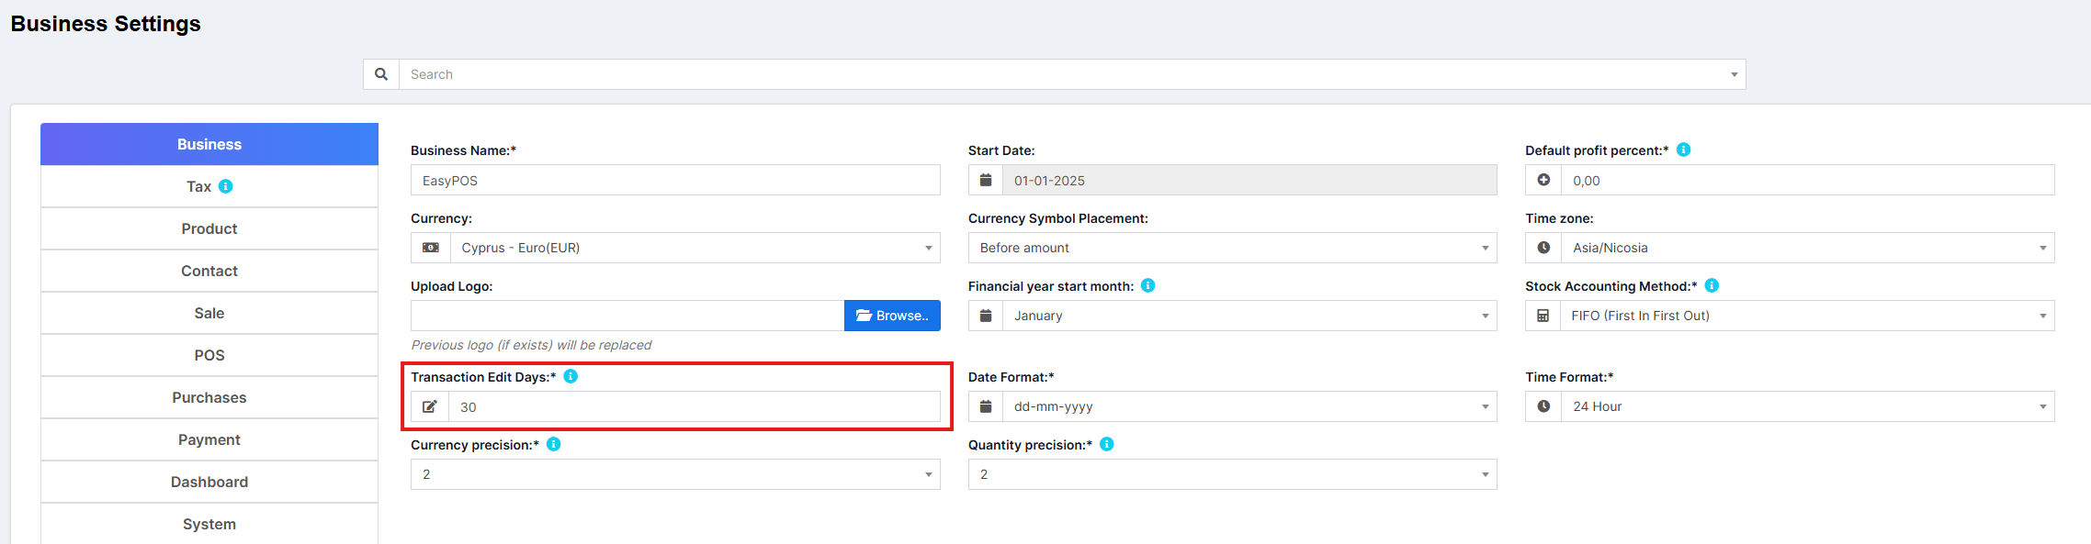
Task: Open the Time zone dropdown
Action: (1806, 248)
